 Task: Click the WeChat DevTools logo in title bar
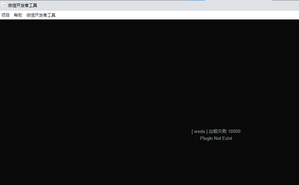point(3,5)
